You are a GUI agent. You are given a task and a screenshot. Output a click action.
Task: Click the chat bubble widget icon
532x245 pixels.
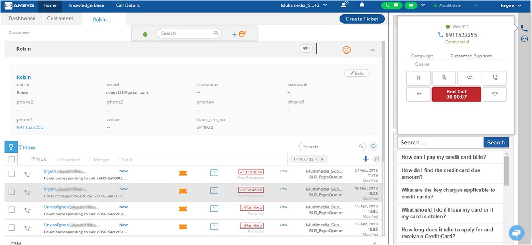(x=516, y=233)
